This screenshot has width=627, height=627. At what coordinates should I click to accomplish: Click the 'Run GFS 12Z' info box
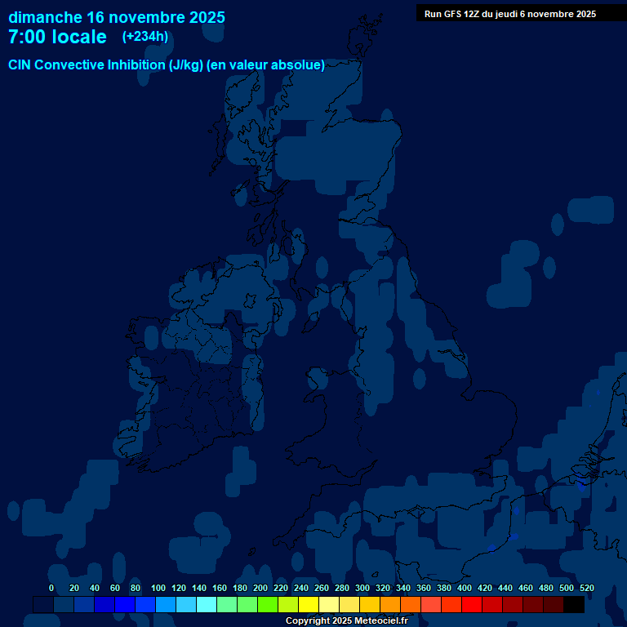[x=509, y=14]
